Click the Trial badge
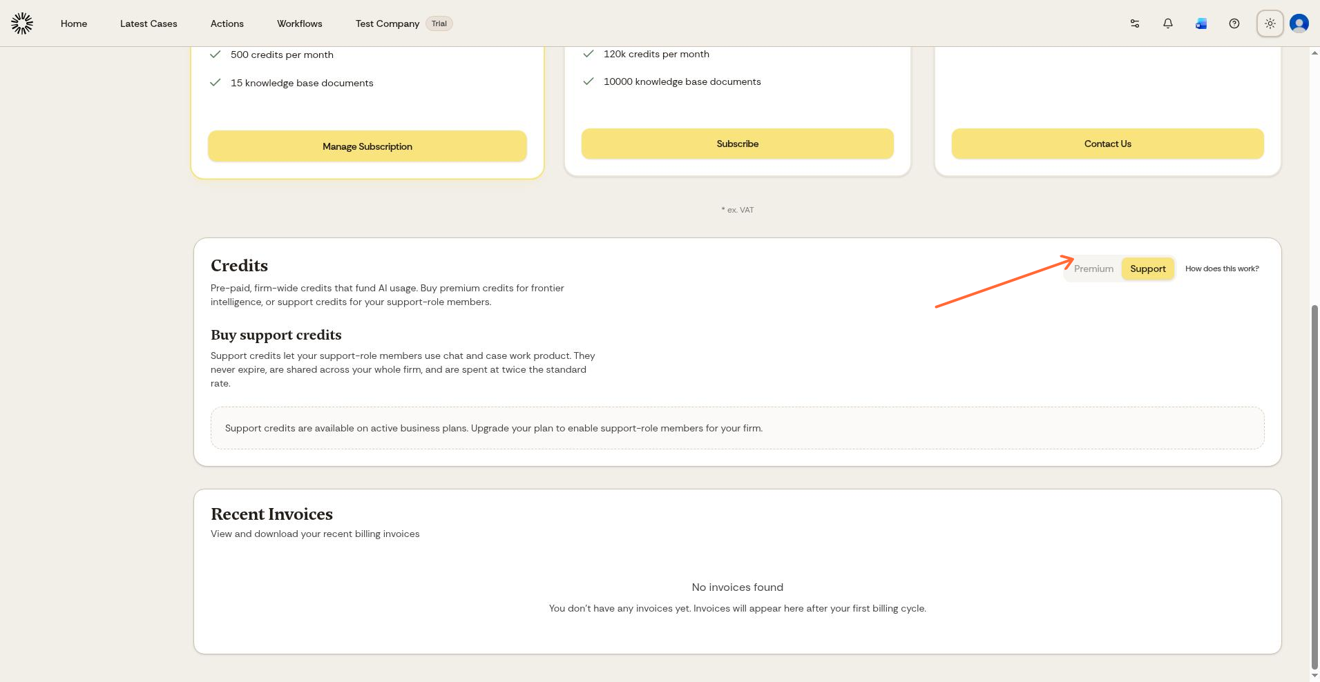This screenshot has width=1320, height=682. [439, 23]
